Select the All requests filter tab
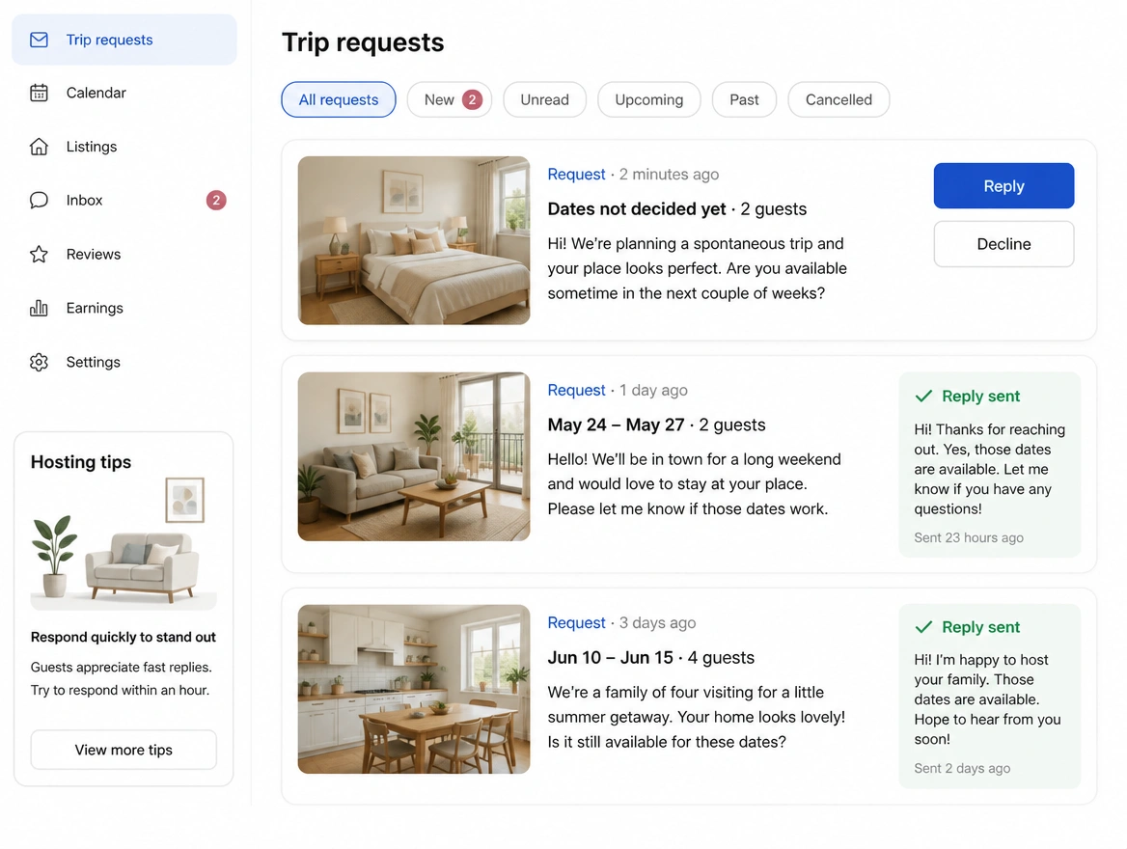 pyautogui.click(x=339, y=99)
